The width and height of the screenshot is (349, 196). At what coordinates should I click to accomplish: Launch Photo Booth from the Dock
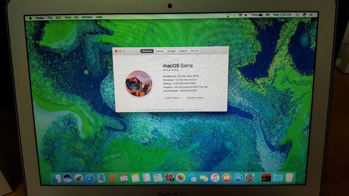(169, 178)
